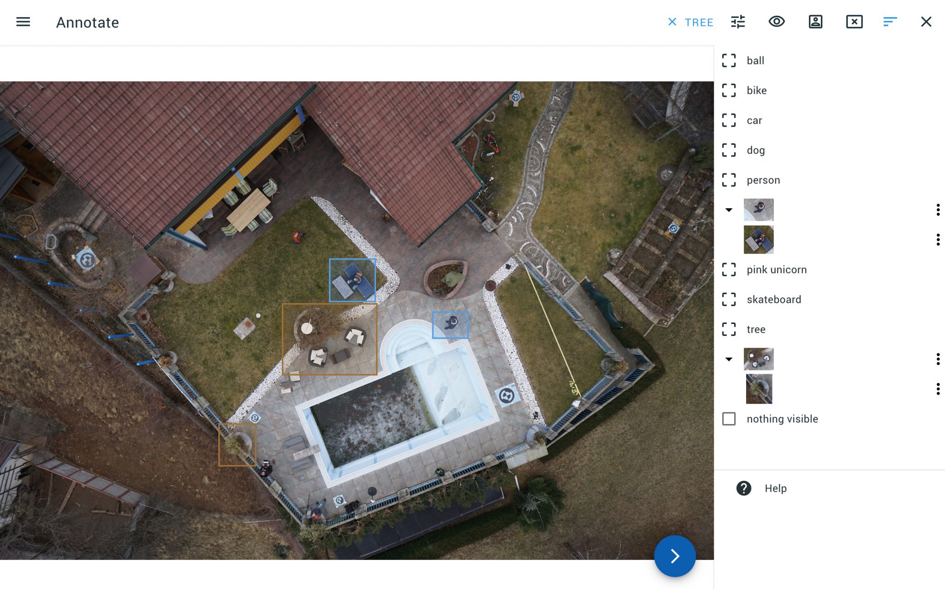This screenshot has width=945, height=589.
Task: Open the second person annotation thumbnail
Action: [x=759, y=240]
